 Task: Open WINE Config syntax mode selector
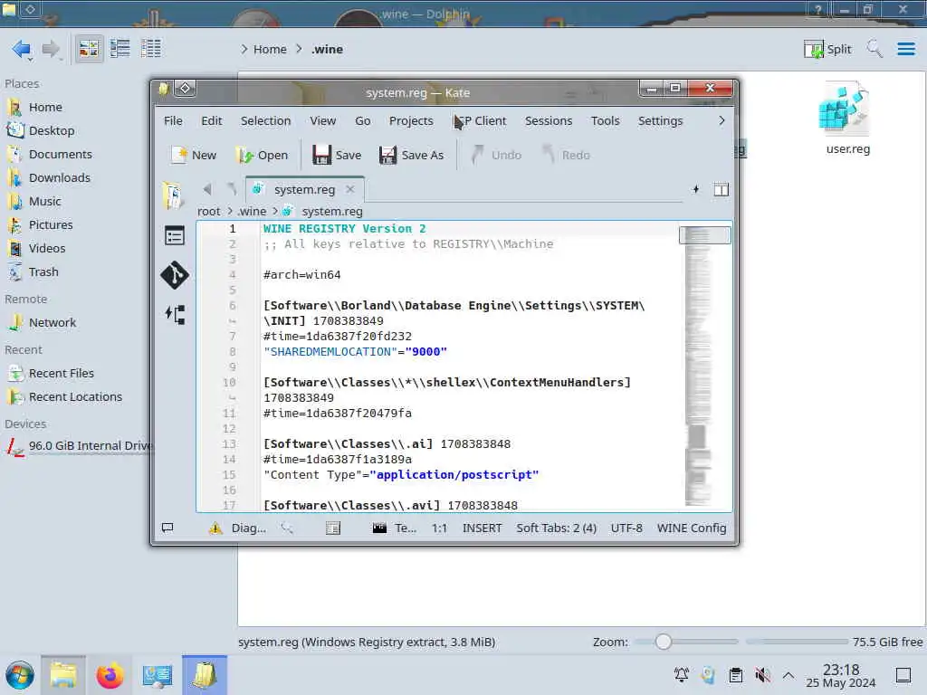click(x=692, y=528)
